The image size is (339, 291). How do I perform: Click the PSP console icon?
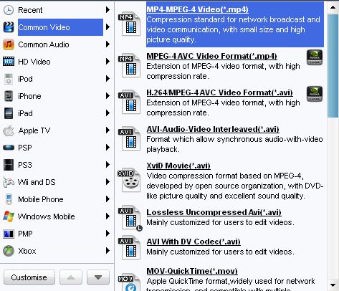(x=9, y=148)
